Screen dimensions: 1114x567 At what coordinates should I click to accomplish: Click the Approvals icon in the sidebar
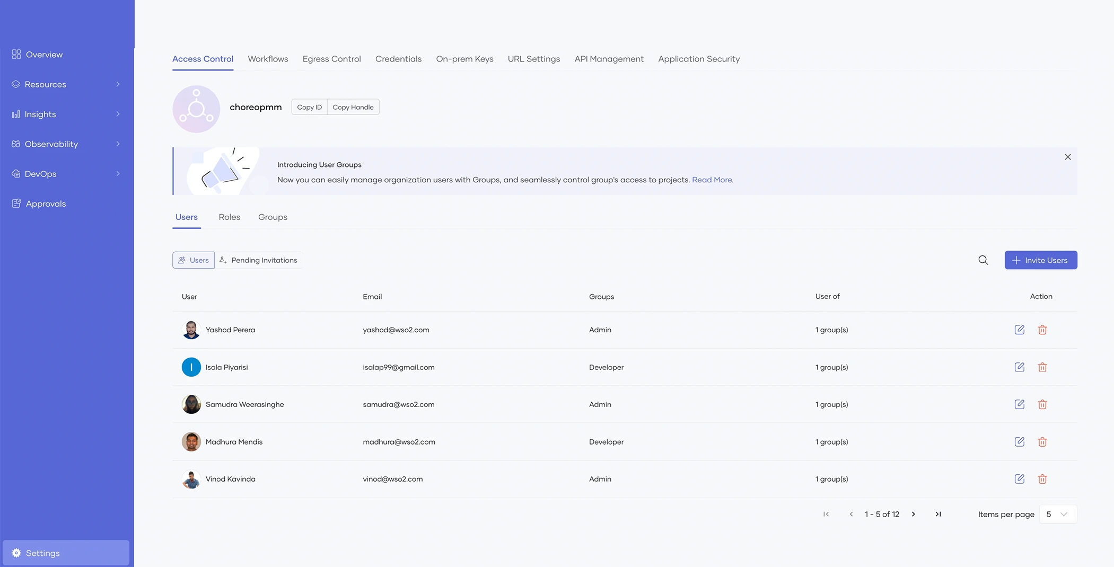pyautogui.click(x=16, y=203)
